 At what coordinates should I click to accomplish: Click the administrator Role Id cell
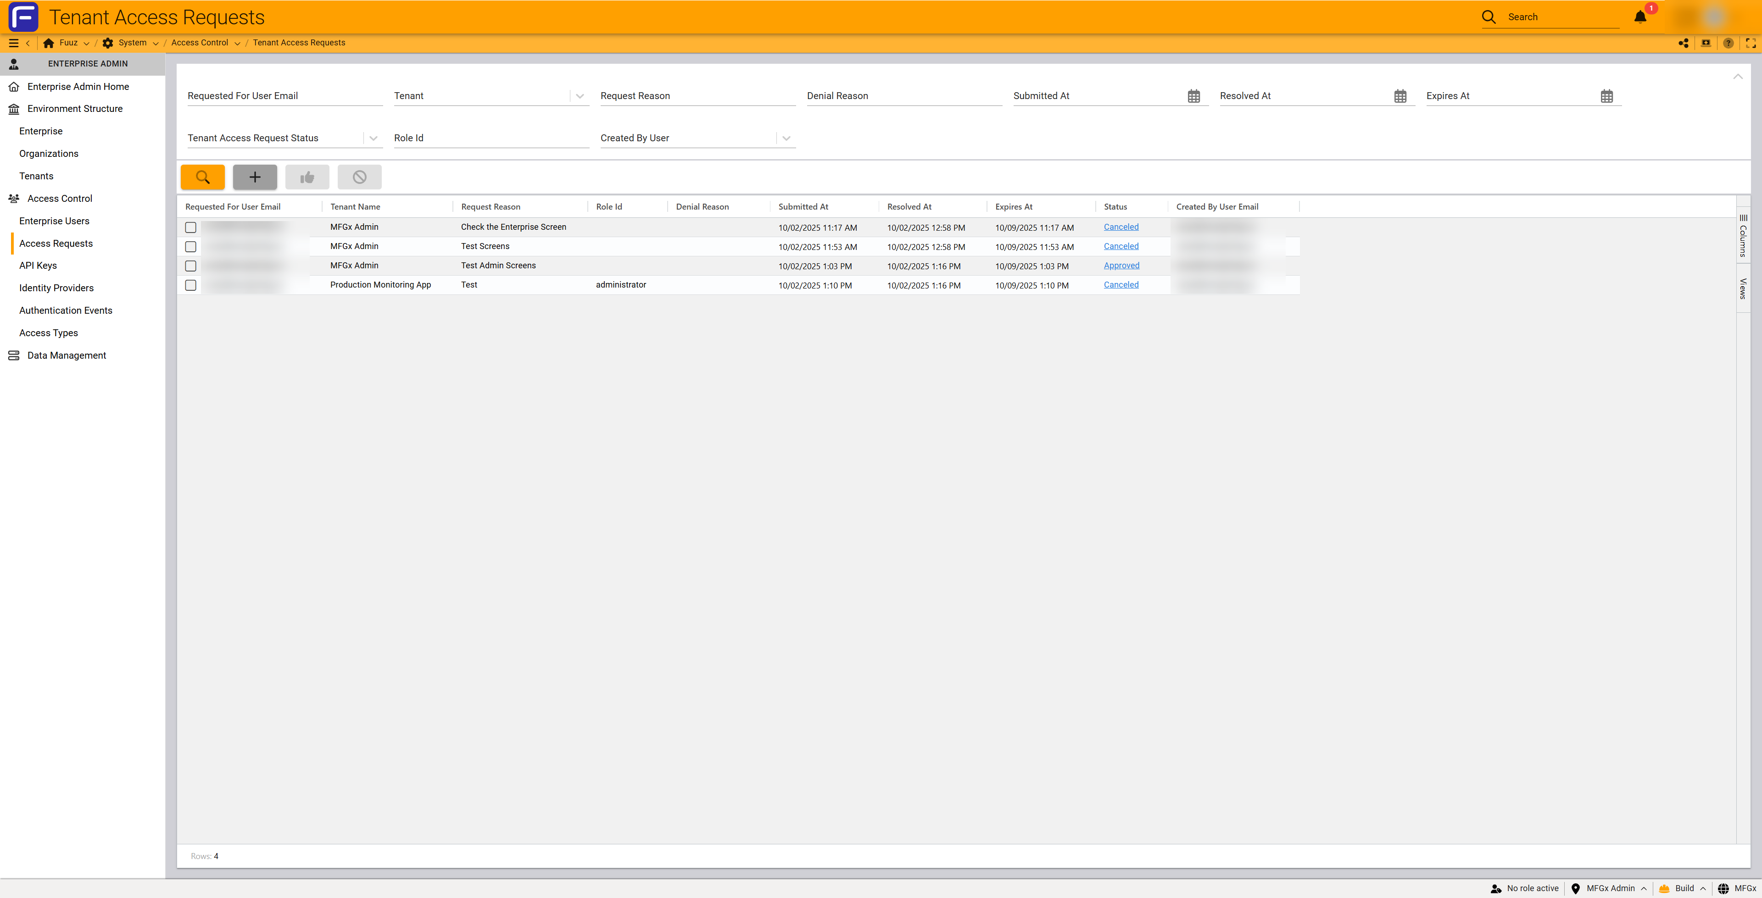(x=620, y=284)
